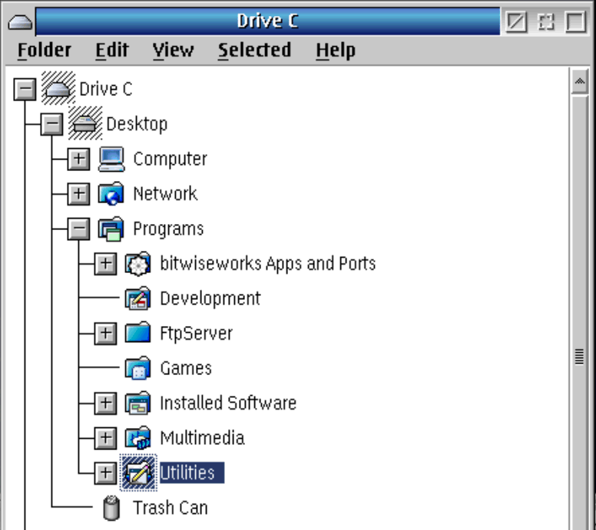Expand the Computer tree node
Image resolution: width=596 pixels, height=530 pixels.
tap(78, 159)
